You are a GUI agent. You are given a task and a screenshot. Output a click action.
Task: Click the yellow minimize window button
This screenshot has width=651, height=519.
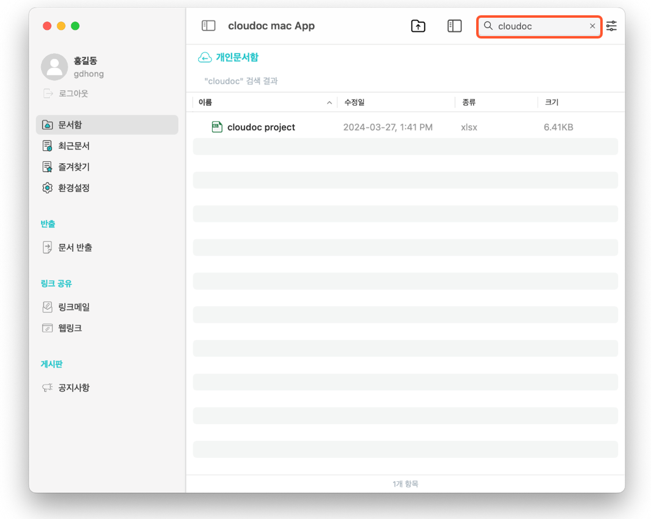[61, 26]
